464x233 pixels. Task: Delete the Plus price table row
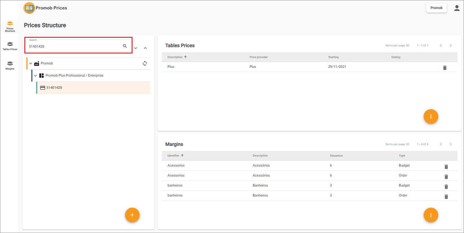pyautogui.click(x=445, y=68)
